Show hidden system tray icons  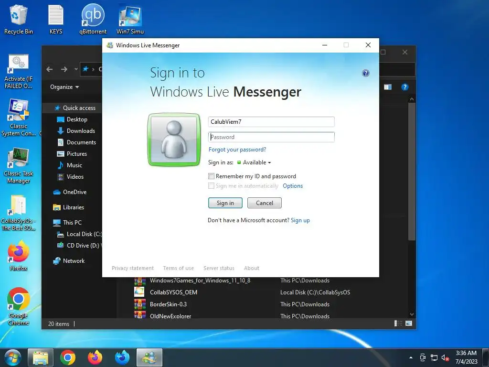(x=411, y=357)
